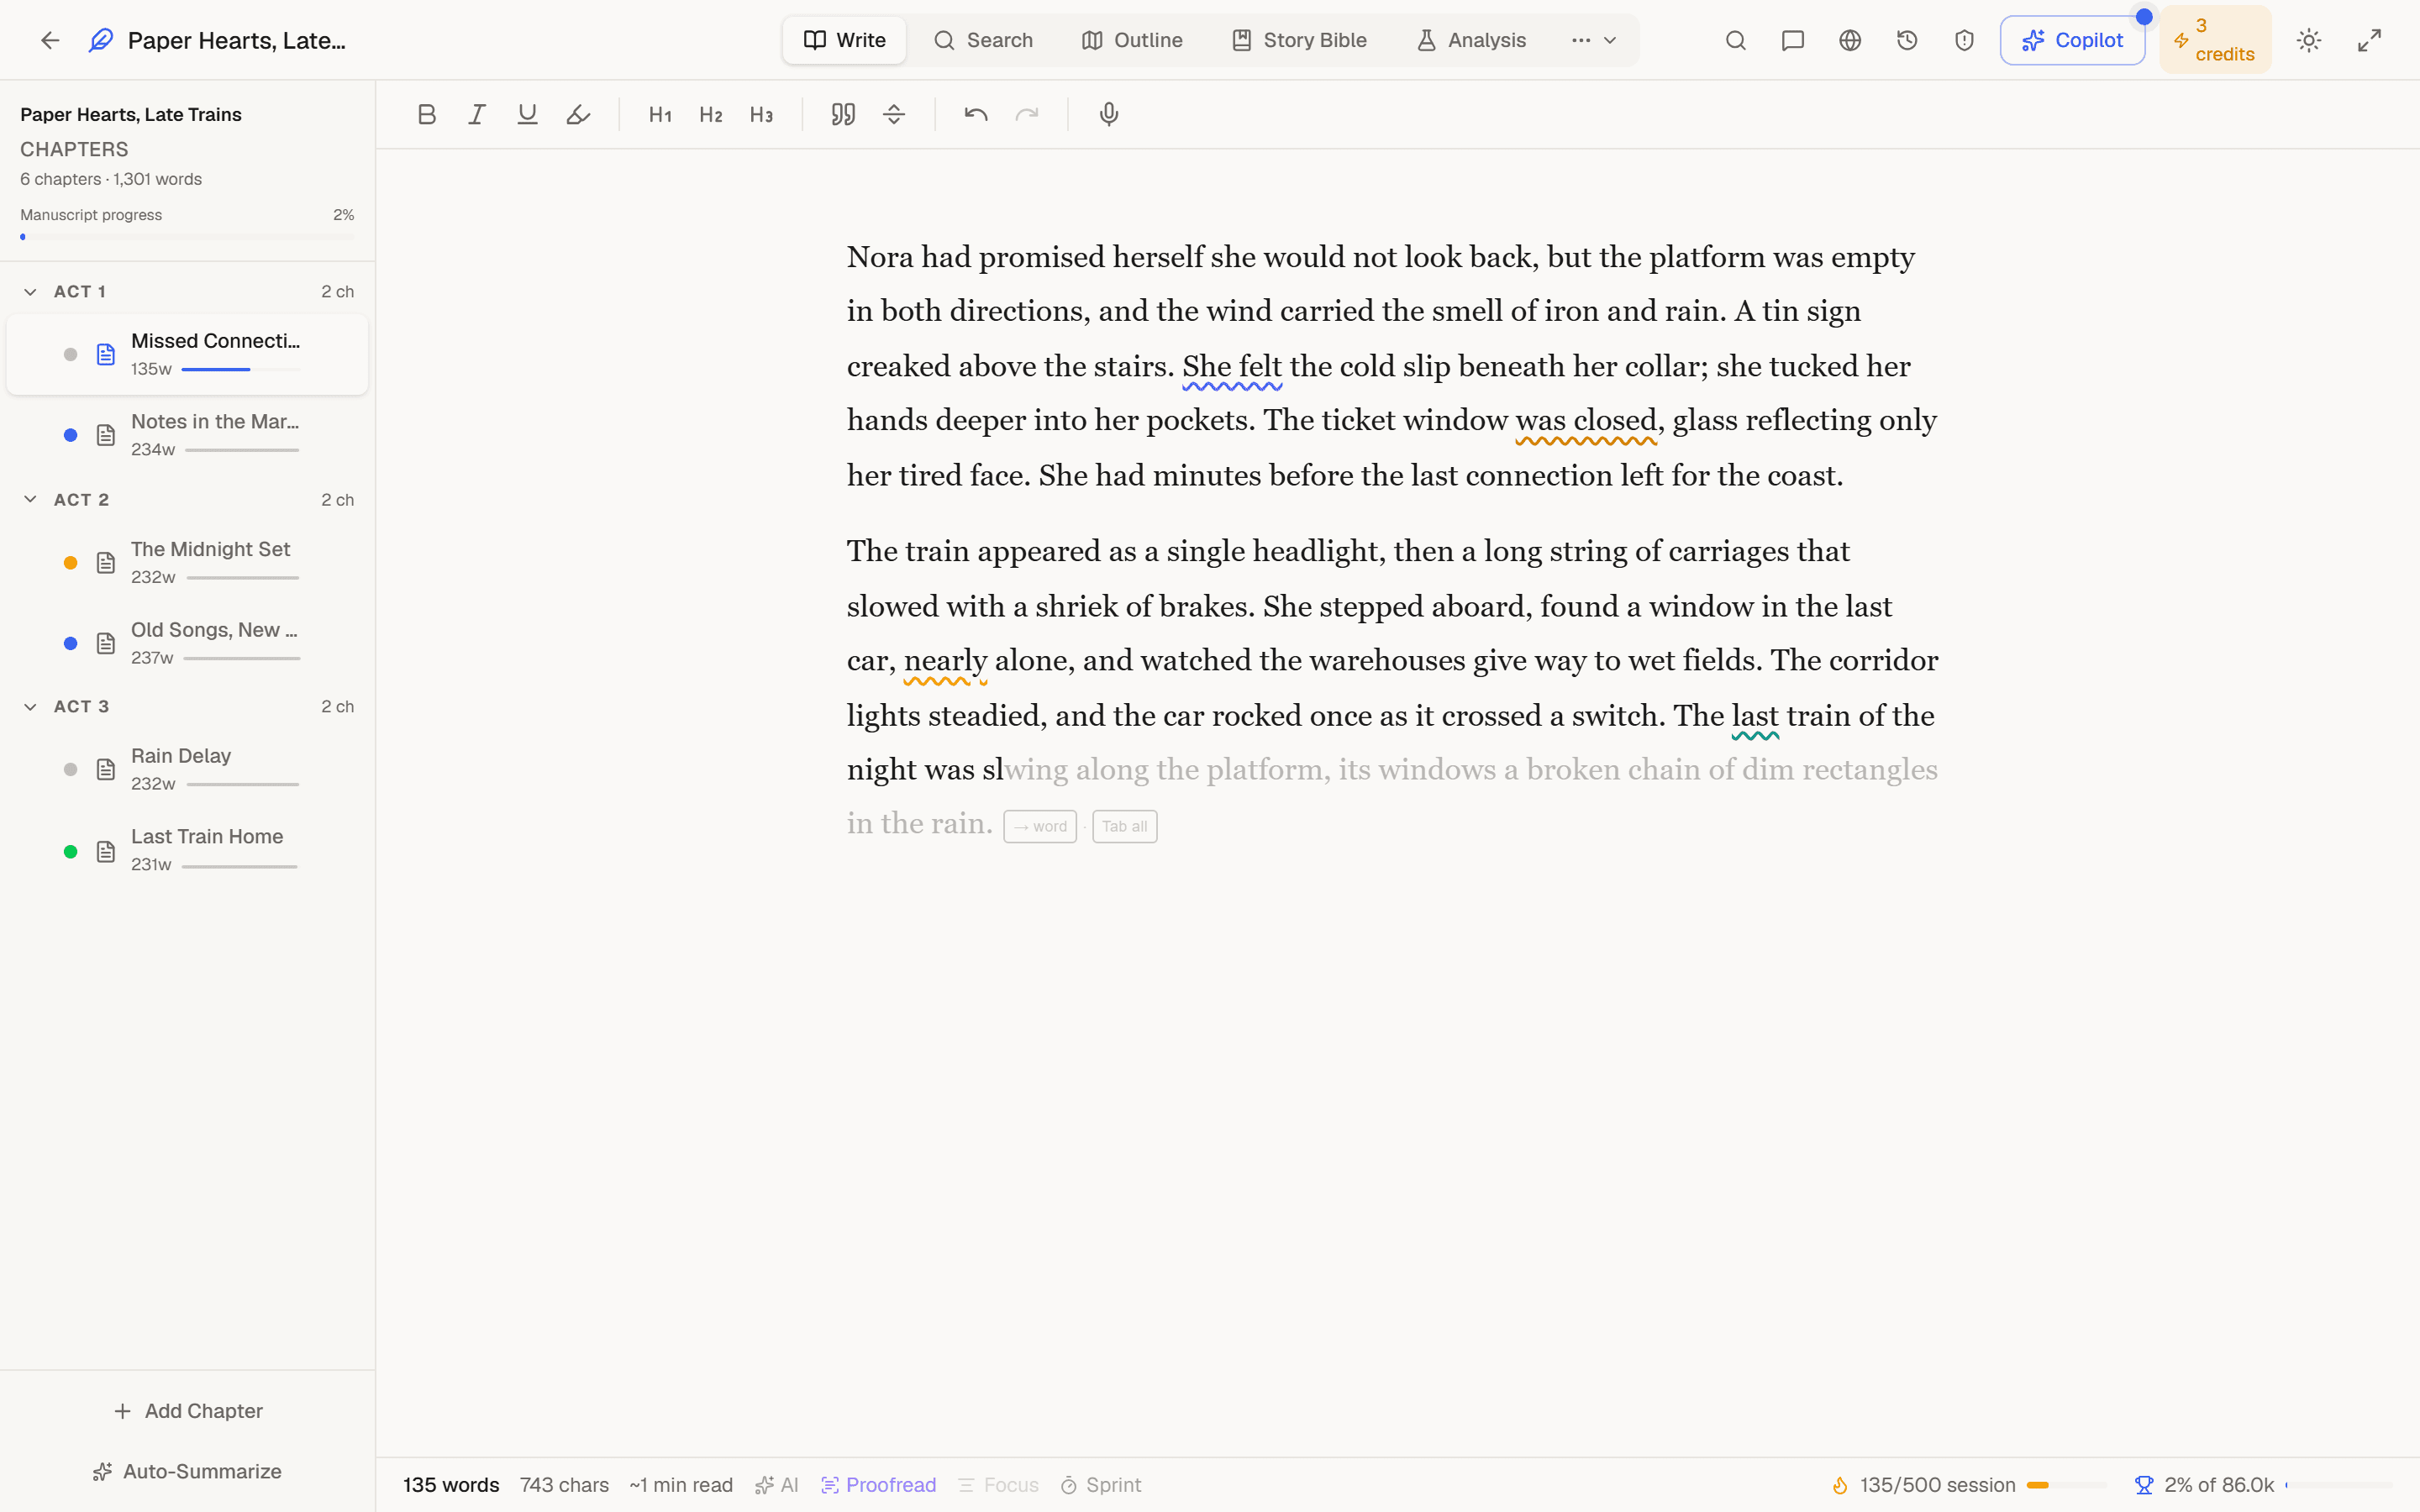Screen dimensions: 2420x1512
Task: Click the shield alert icon
Action: (x=1964, y=40)
